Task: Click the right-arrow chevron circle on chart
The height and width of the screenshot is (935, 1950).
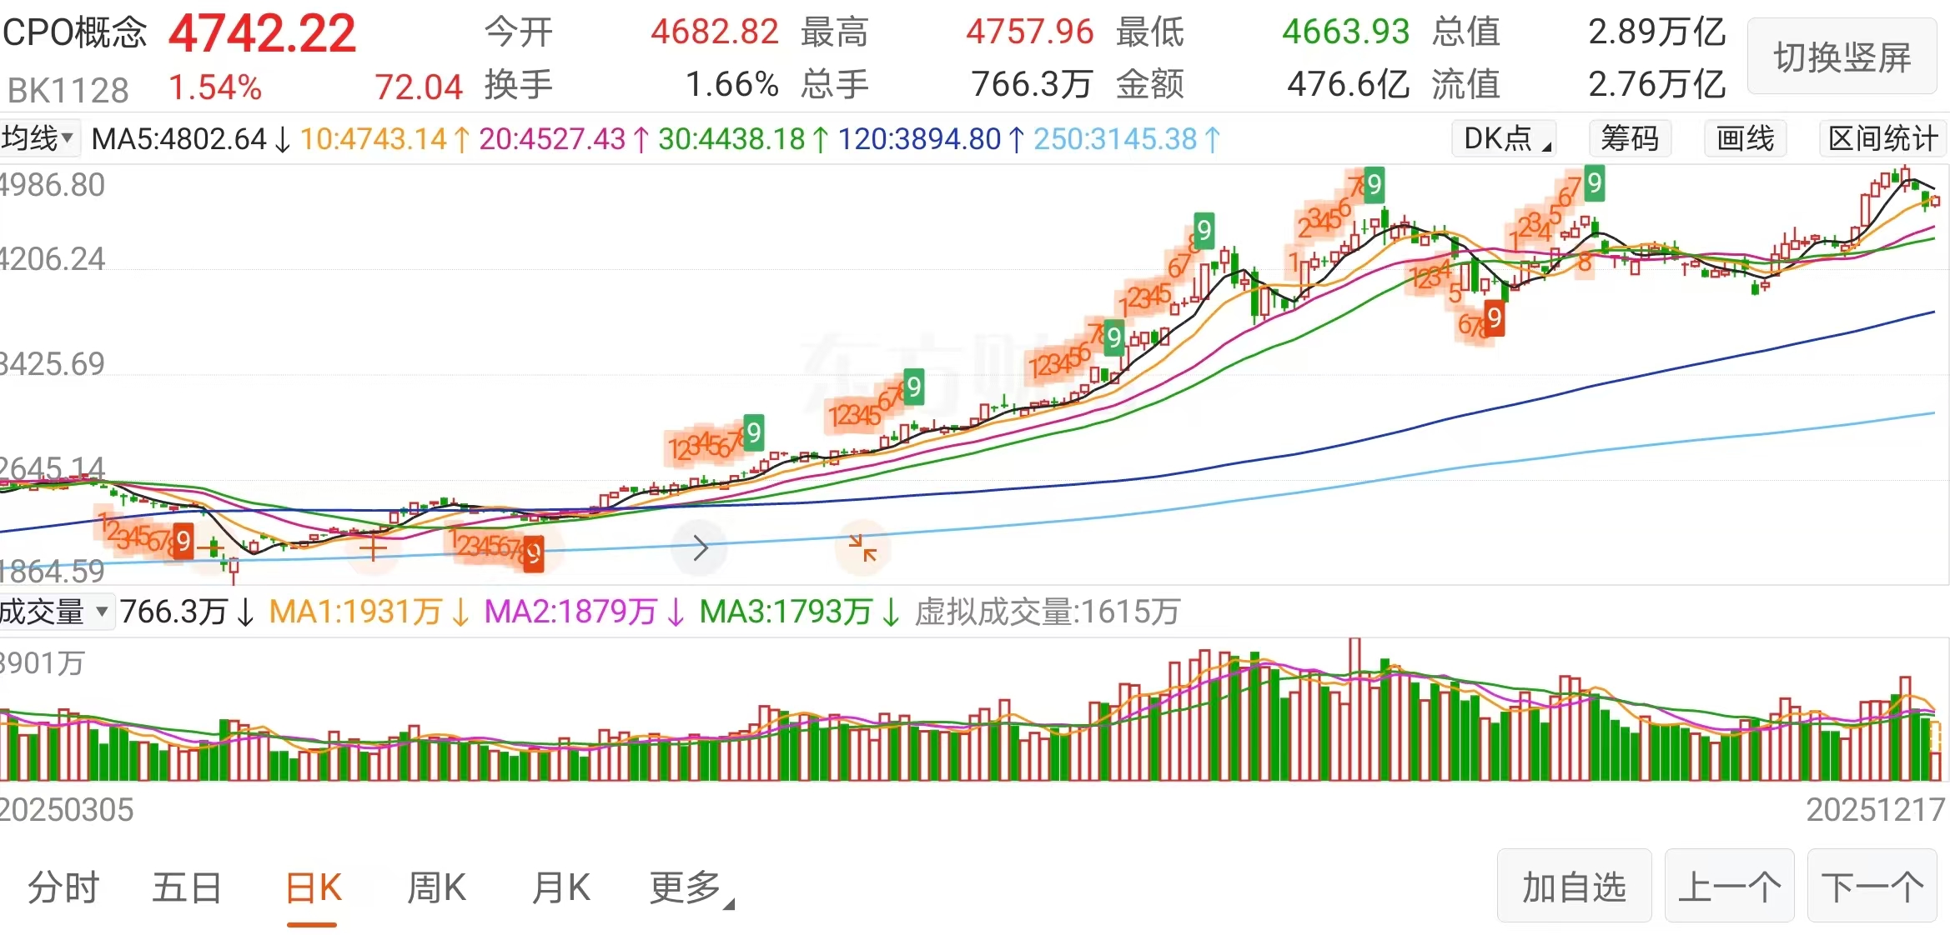Action: click(x=701, y=547)
